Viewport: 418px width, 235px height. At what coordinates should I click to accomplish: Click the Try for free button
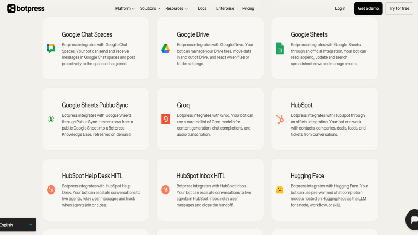399,8
